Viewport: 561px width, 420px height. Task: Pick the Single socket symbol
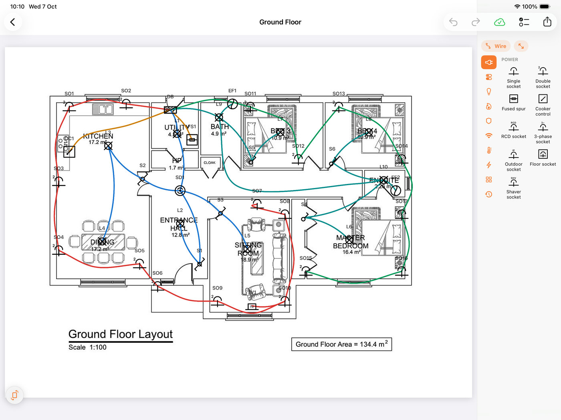[513, 77]
